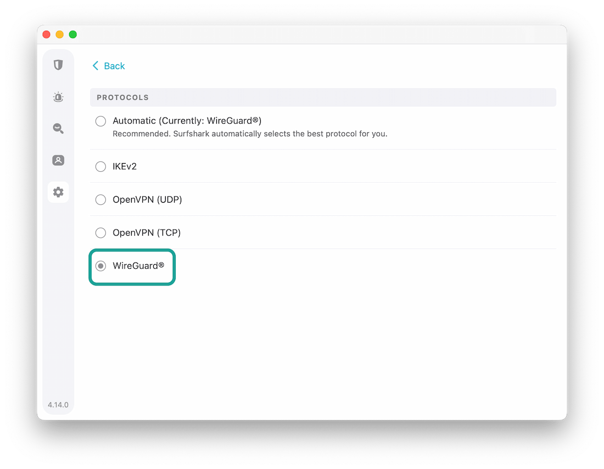Open the Search magnifier section in sidebar
This screenshot has height=469, width=604.
(58, 129)
